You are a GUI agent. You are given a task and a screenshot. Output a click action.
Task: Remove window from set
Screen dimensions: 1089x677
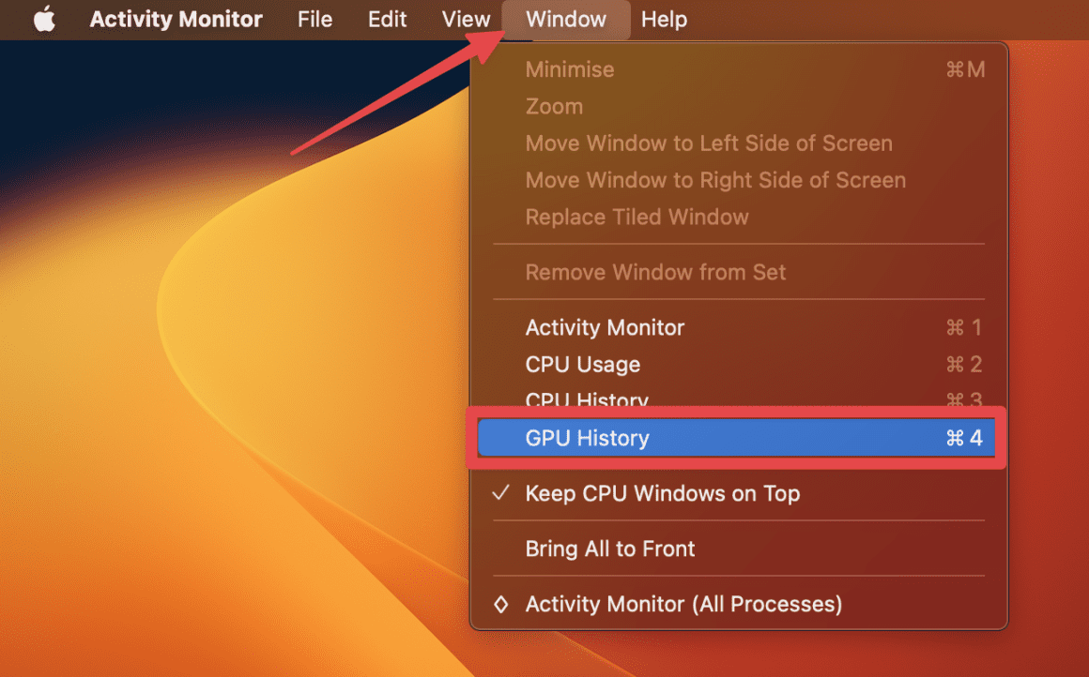pos(654,272)
